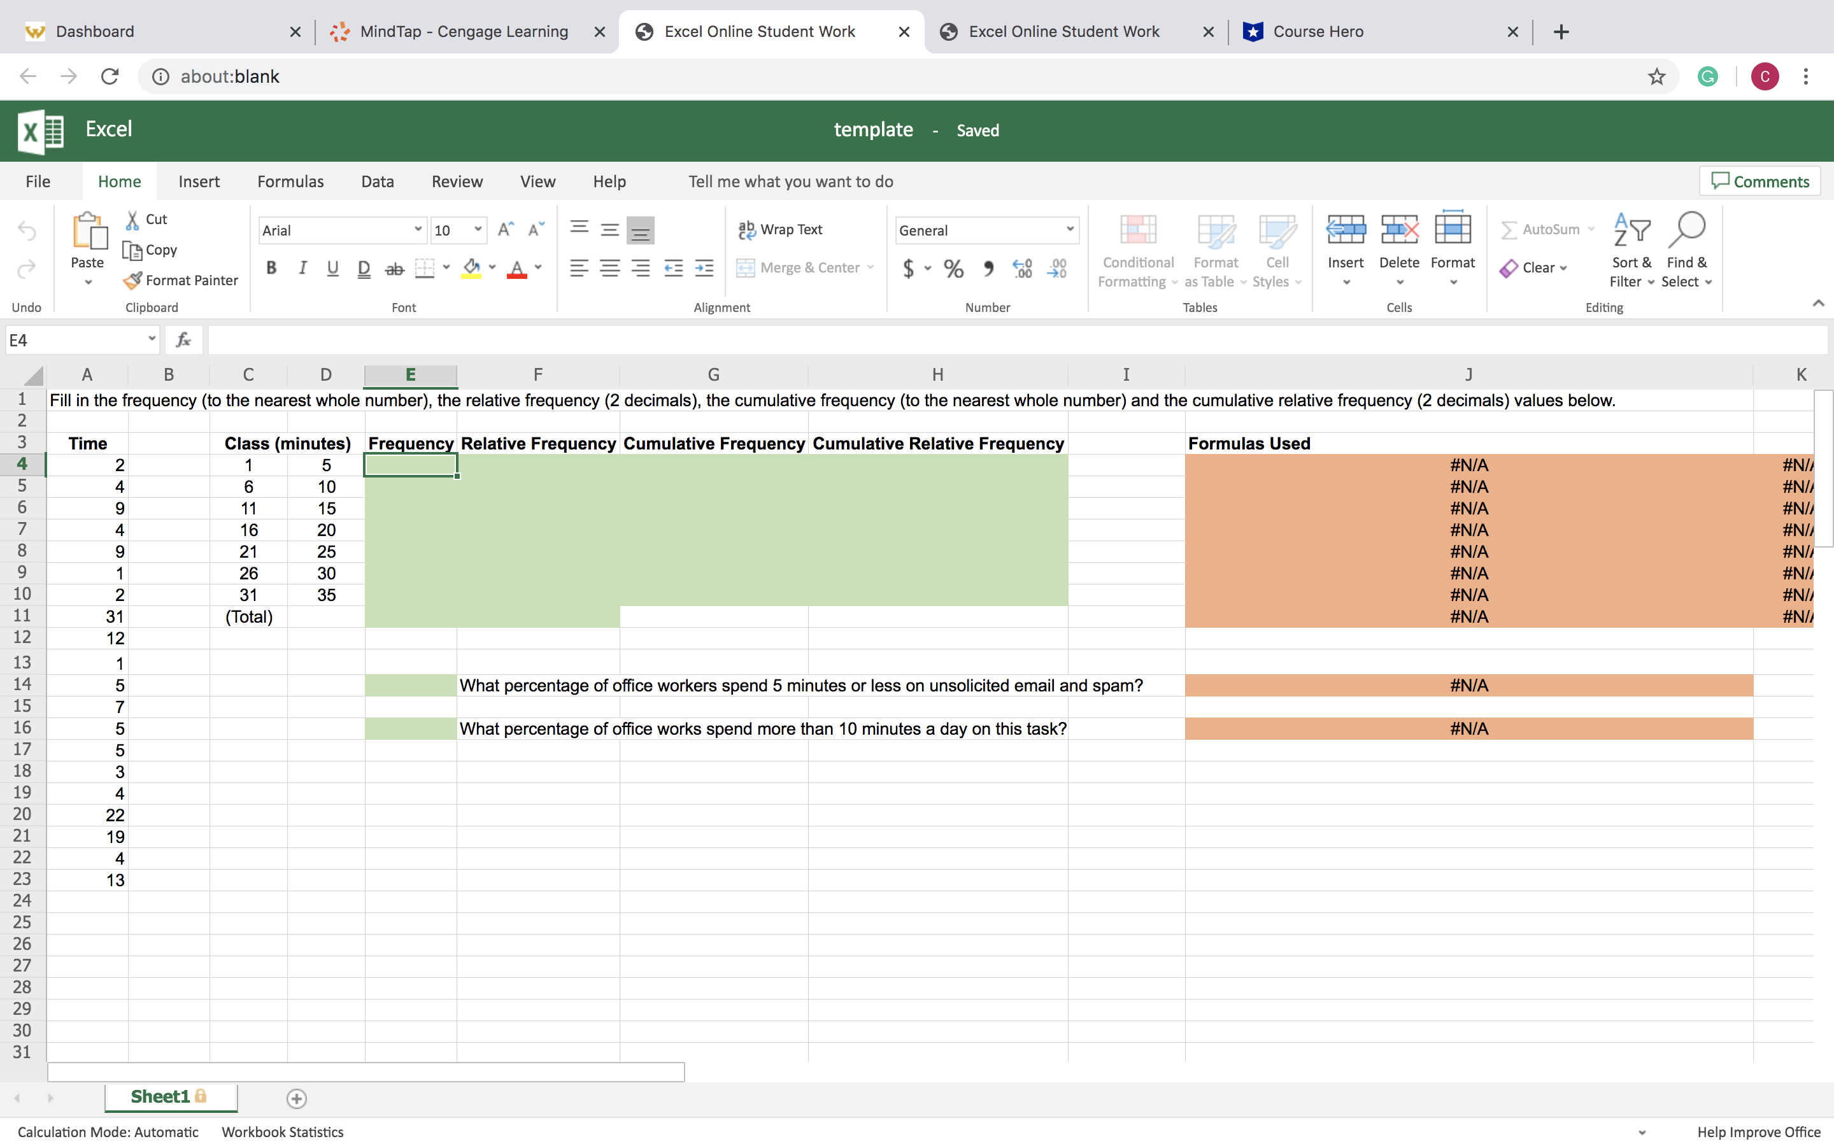Open fill color options arrow
This screenshot has width=1834, height=1146.
[492, 267]
